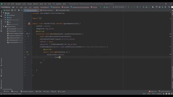Click the Project panel horizontal scrollbar

[x=8, y=89]
